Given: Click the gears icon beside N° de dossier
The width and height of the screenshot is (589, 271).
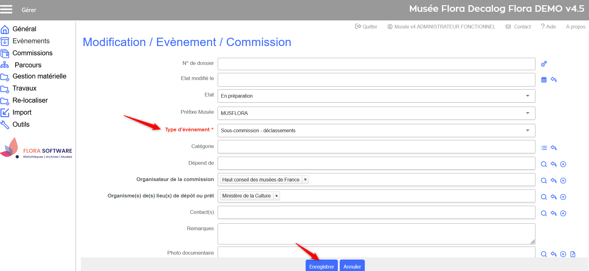Looking at the screenshot, I should (x=544, y=64).
